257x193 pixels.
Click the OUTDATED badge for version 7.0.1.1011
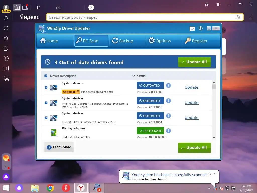tap(150, 85)
